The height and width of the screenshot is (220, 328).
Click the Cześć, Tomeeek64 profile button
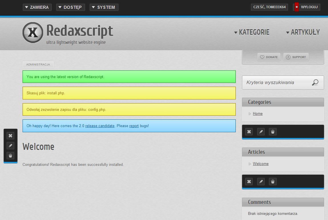[x=269, y=7]
